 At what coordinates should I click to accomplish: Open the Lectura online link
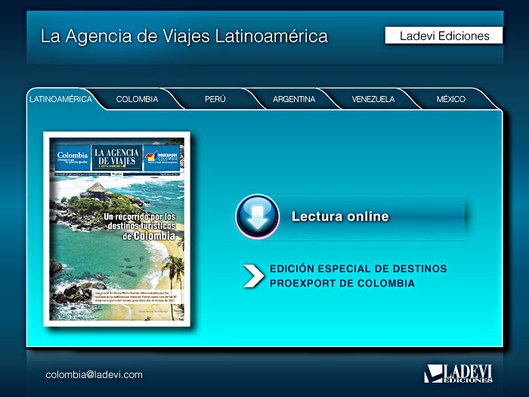click(340, 216)
